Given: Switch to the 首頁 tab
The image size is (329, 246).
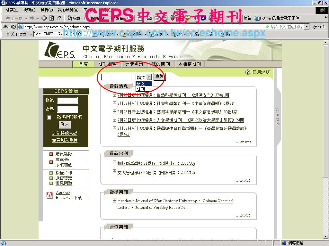Looking at the screenshot, I should tap(83, 64).
